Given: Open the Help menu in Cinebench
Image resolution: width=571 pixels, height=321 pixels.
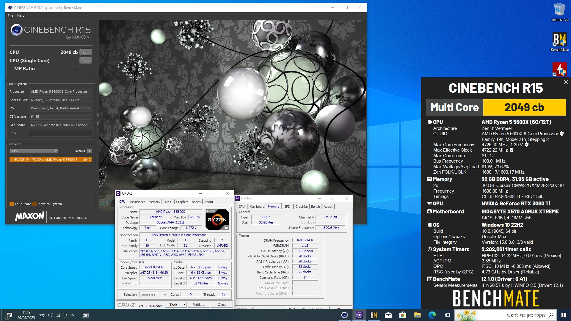Looking at the screenshot, I should (21, 15).
